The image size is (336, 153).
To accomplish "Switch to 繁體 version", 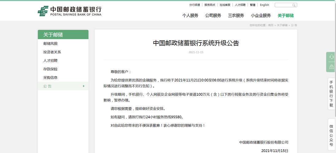I will point(253,5).
